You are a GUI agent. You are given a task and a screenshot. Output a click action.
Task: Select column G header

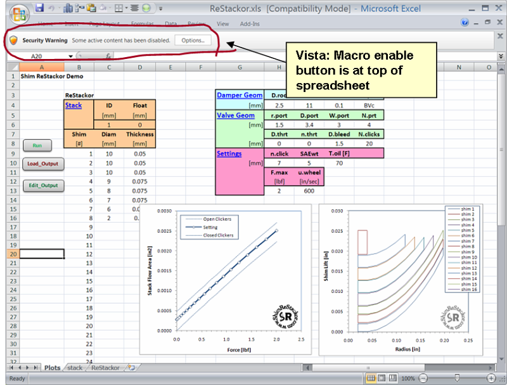(240, 67)
